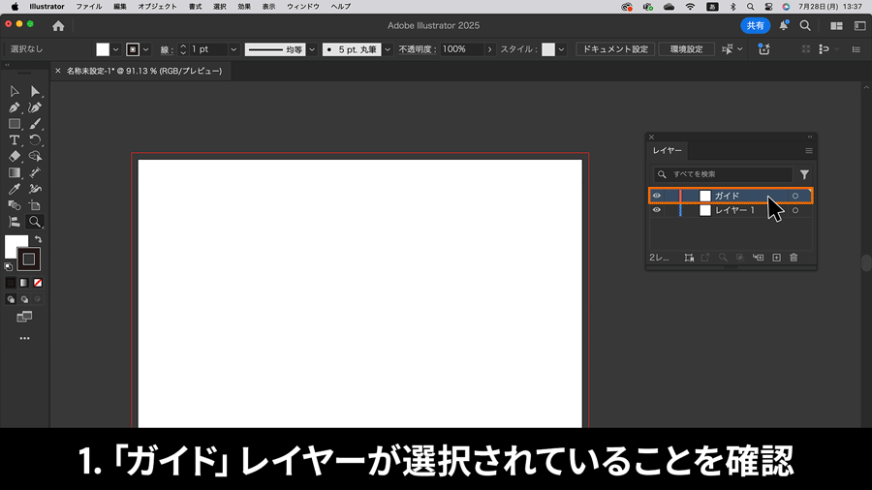This screenshot has height=490, width=872.
Task: Click target circle of ガイド layer
Action: (x=795, y=196)
